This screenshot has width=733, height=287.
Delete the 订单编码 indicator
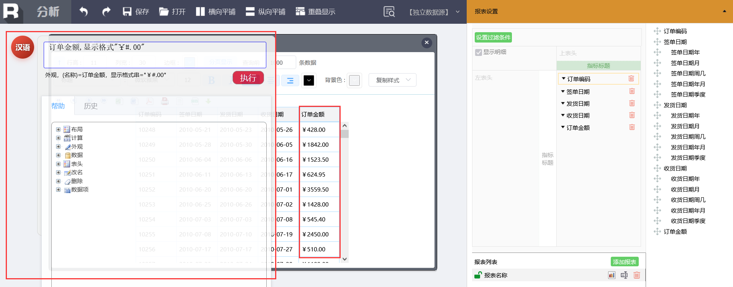(x=631, y=79)
